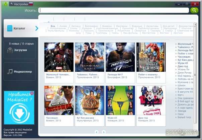Screen dimensions: 202x140
Task: Select the Мультфильмы genre filter
Action: click(x=56, y=30)
